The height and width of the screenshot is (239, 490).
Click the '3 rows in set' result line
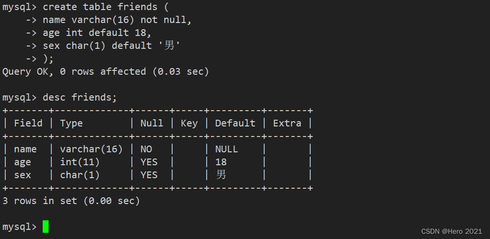click(71, 201)
